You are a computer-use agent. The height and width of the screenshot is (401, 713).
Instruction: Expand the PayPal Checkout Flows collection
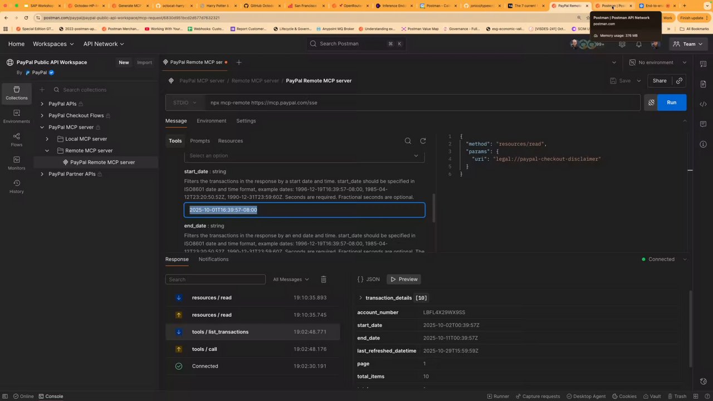42,115
